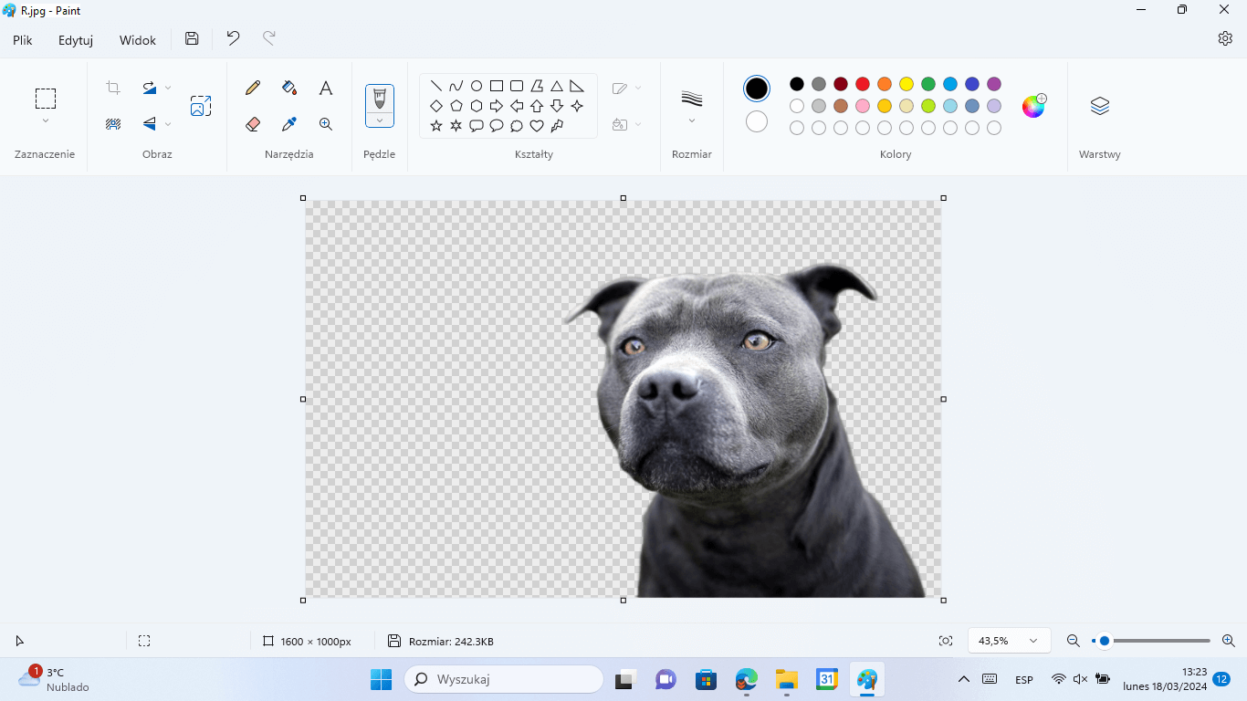Select the Eraser tool
The width and height of the screenshot is (1247, 701).
point(253,124)
